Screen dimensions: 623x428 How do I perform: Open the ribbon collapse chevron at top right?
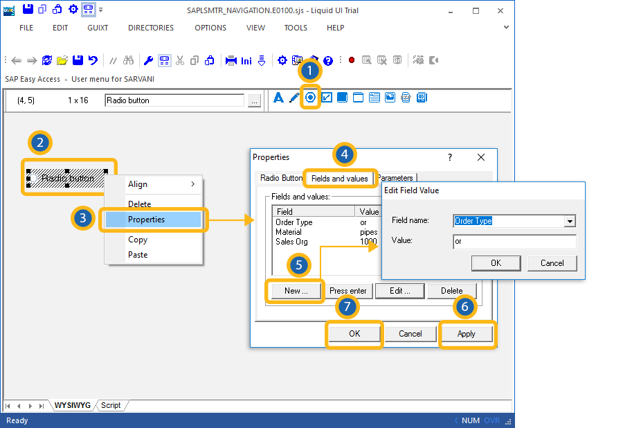(506, 28)
